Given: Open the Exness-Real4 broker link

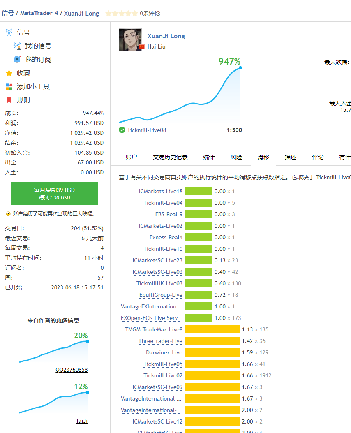Looking at the screenshot, I should (166, 238).
